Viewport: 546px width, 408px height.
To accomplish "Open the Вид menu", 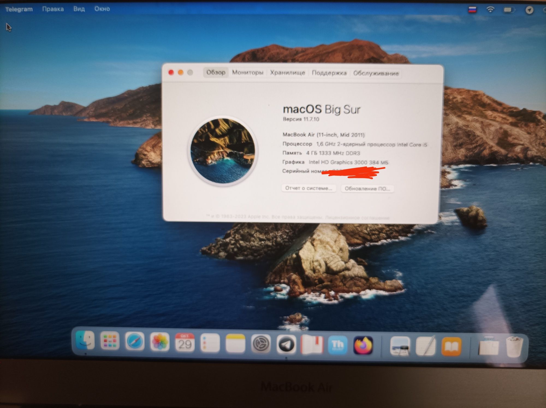I will click(79, 9).
